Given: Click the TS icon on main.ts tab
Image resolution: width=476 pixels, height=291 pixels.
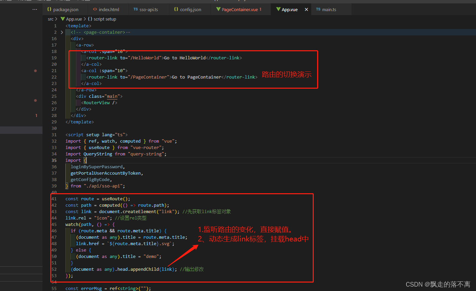Looking at the screenshot, I should (318, 9).
